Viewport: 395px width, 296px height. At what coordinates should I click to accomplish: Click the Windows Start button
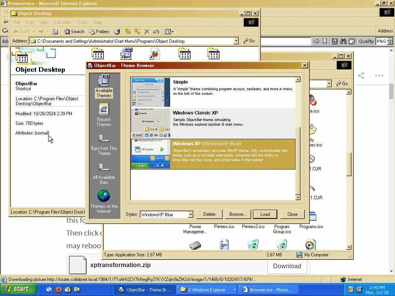pos(18,289)
